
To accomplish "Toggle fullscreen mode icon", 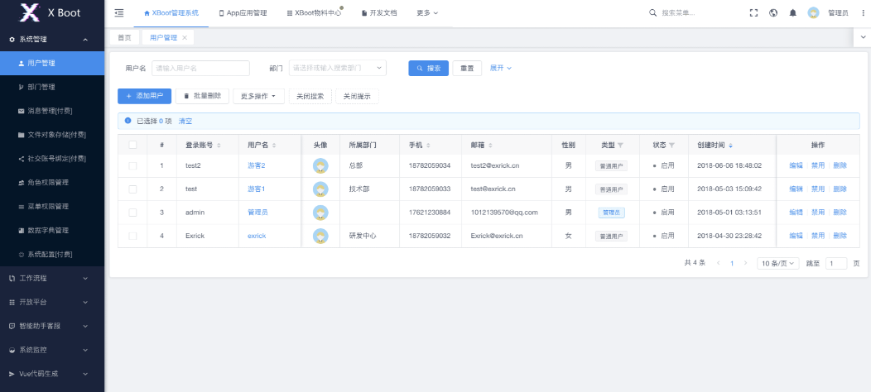I will pyautogui.click(x=753, y=12).
